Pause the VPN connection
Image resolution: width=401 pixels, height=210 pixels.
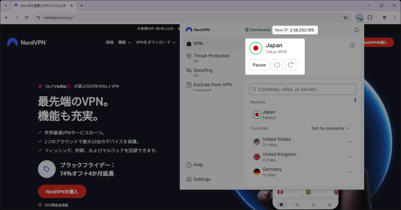pos(259,65)
